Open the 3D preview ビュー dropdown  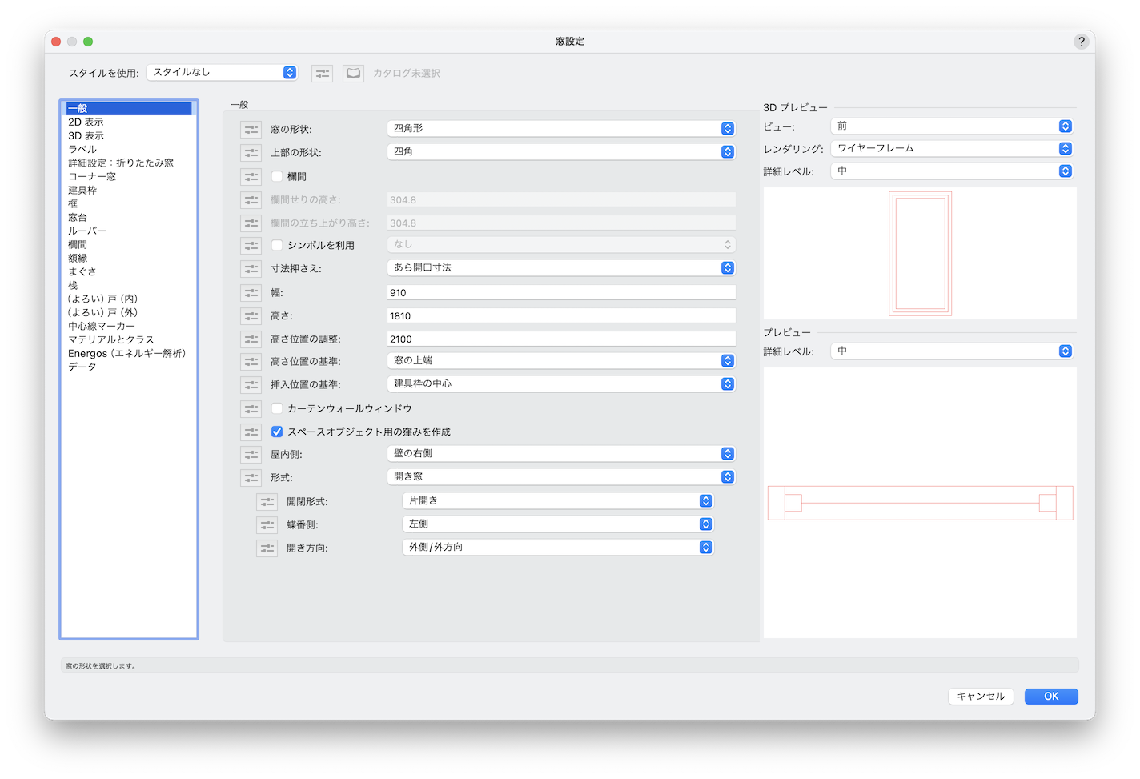pos(952,126)
